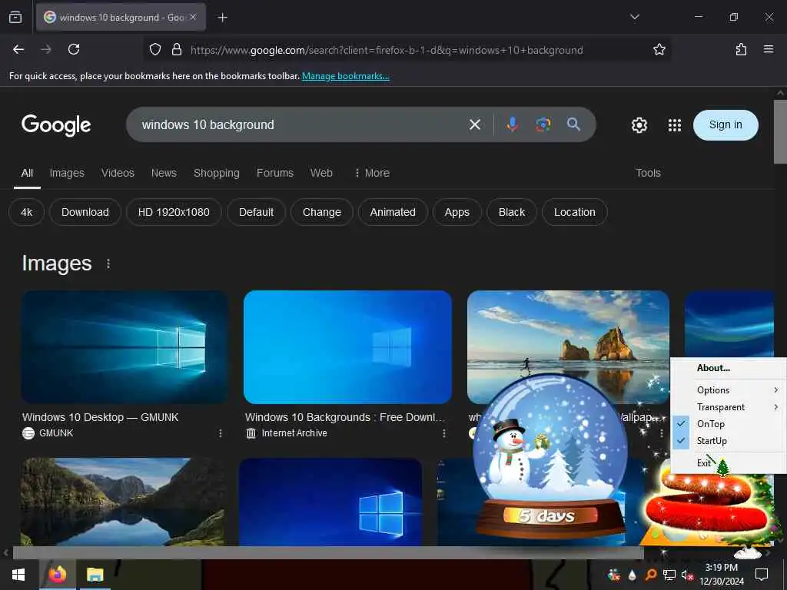Open the Internet Archive backgrounds thumbnail
Image resolution: width=787 pixels, height=590 pixels.
(x=347, y=347)
